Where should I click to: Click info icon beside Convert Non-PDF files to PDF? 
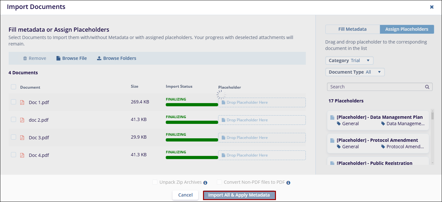point(288,182)
